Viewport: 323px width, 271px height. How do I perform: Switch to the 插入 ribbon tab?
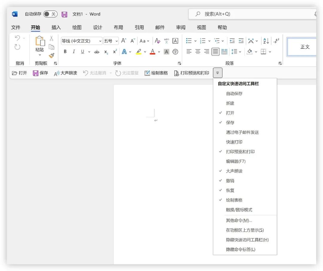[56, 27]
